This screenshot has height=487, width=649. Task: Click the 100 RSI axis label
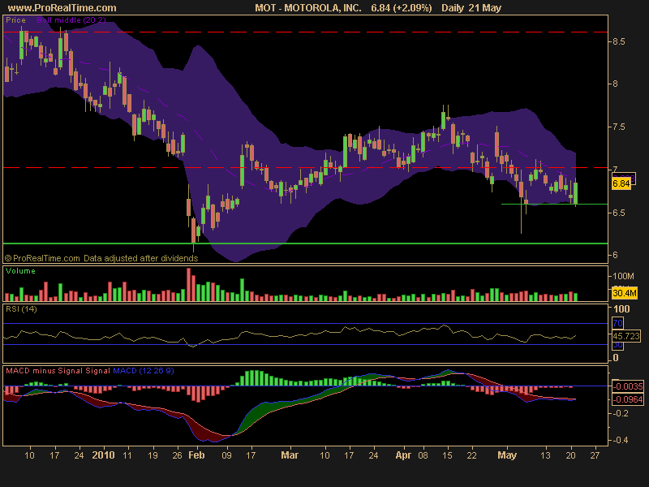point(621,309)
